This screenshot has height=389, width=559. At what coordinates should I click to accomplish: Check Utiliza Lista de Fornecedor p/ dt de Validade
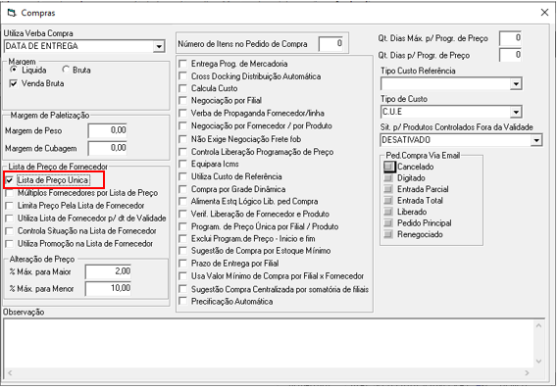point(10,219)
